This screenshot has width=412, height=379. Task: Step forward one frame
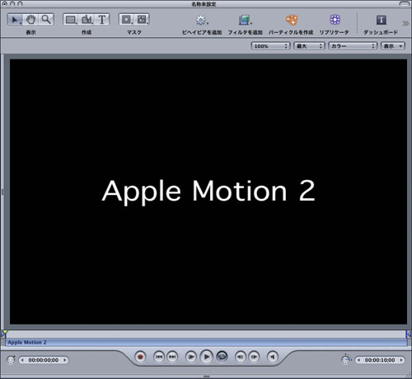pyautogui.click(x=254, y=357)
